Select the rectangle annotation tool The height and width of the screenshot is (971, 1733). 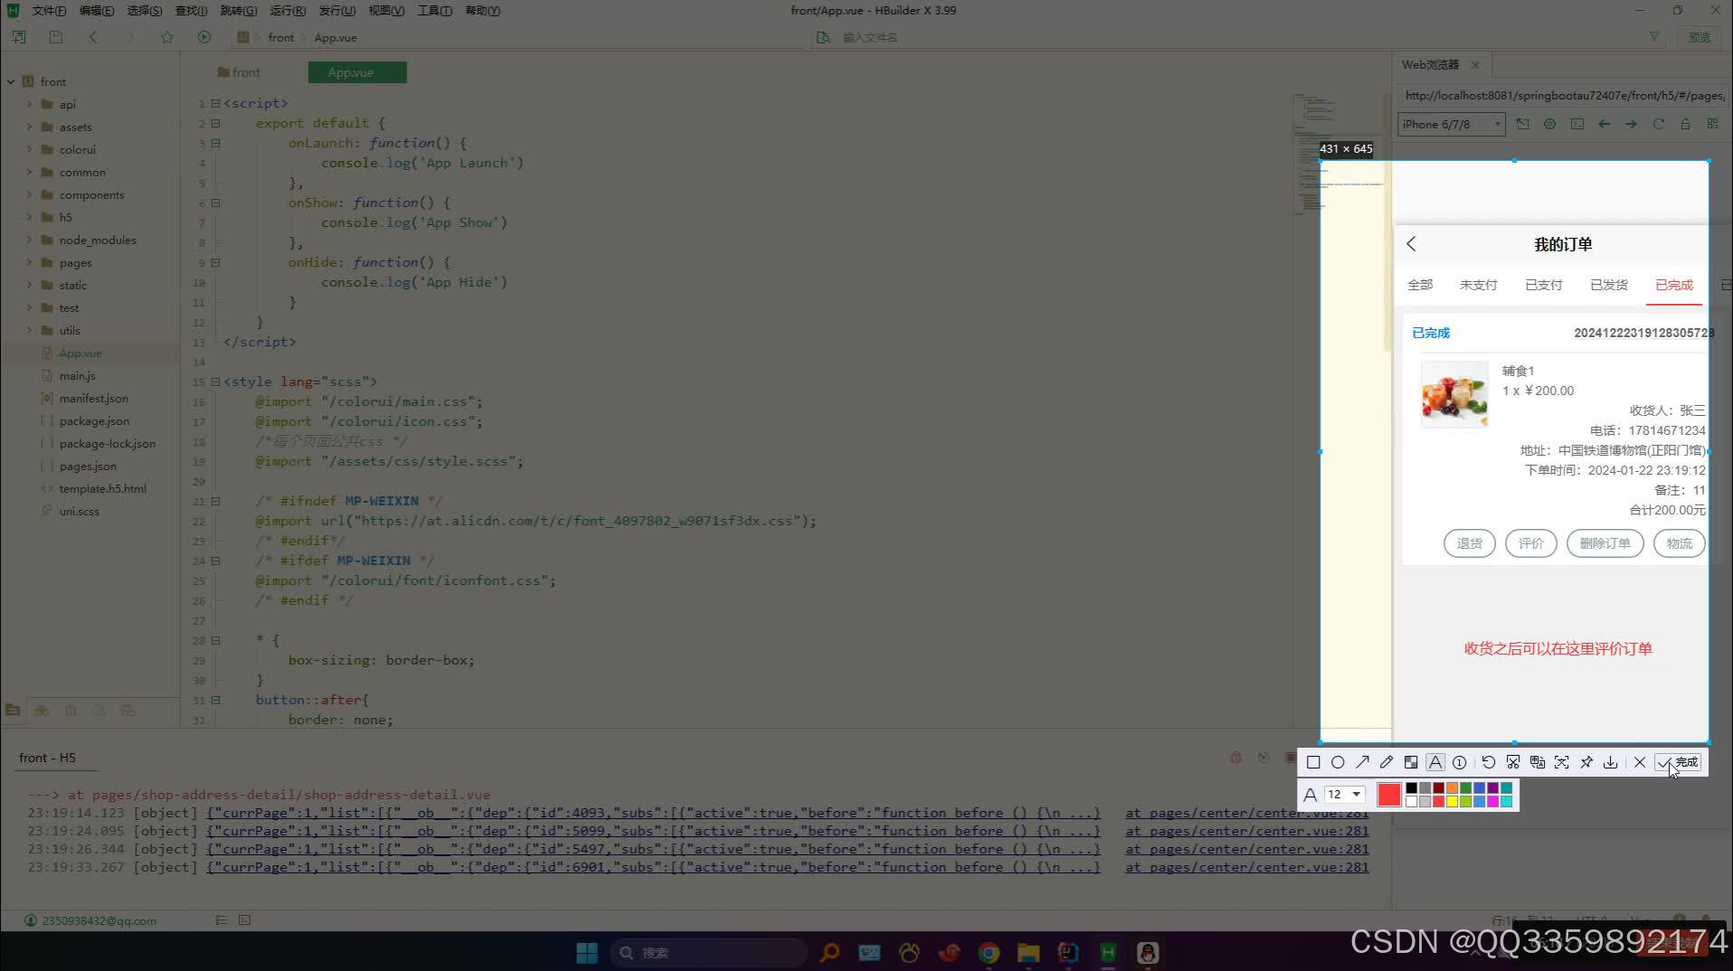click(x=1313, y=762)
